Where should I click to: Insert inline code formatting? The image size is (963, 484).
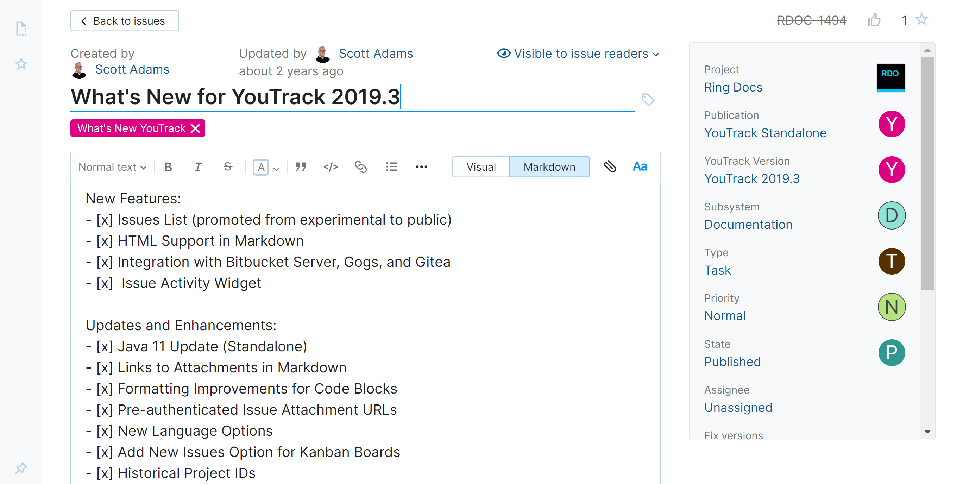[331, 167]
